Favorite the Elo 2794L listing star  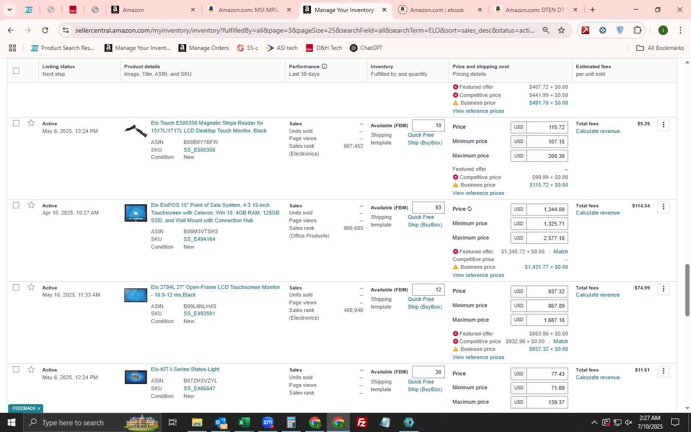pos(31,288)
